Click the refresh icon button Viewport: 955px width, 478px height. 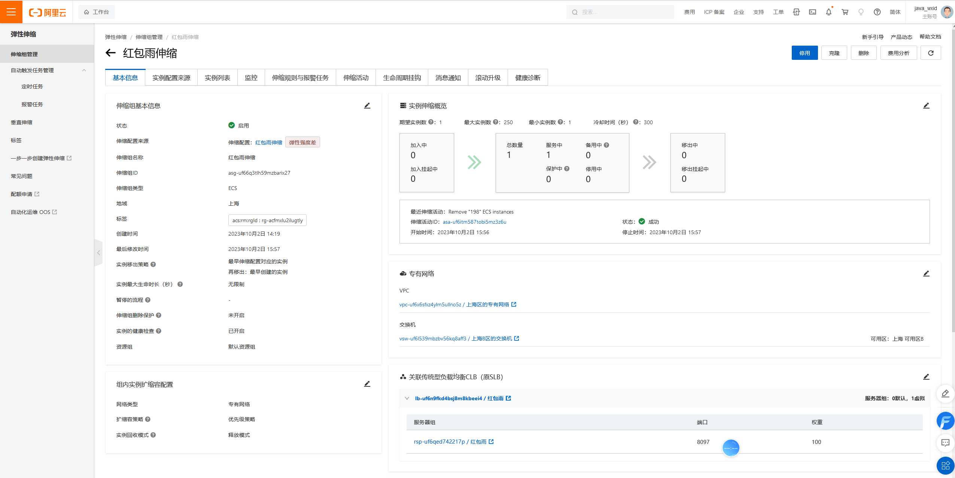(931, 53)
